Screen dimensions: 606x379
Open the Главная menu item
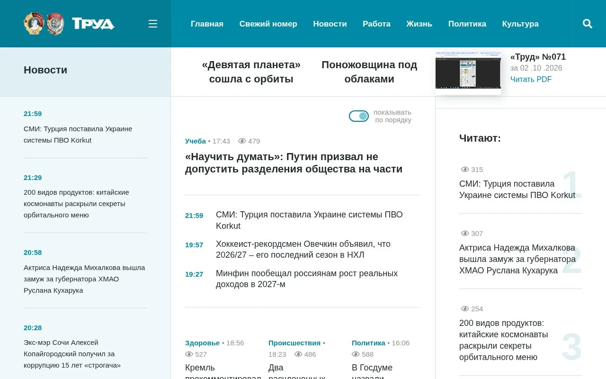click(x=207, y=24)
